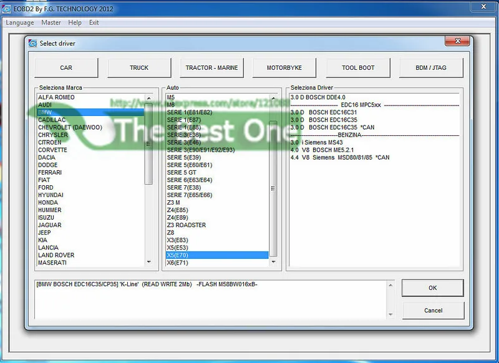
Task: Select X6(E71) model
Action: 217,263
